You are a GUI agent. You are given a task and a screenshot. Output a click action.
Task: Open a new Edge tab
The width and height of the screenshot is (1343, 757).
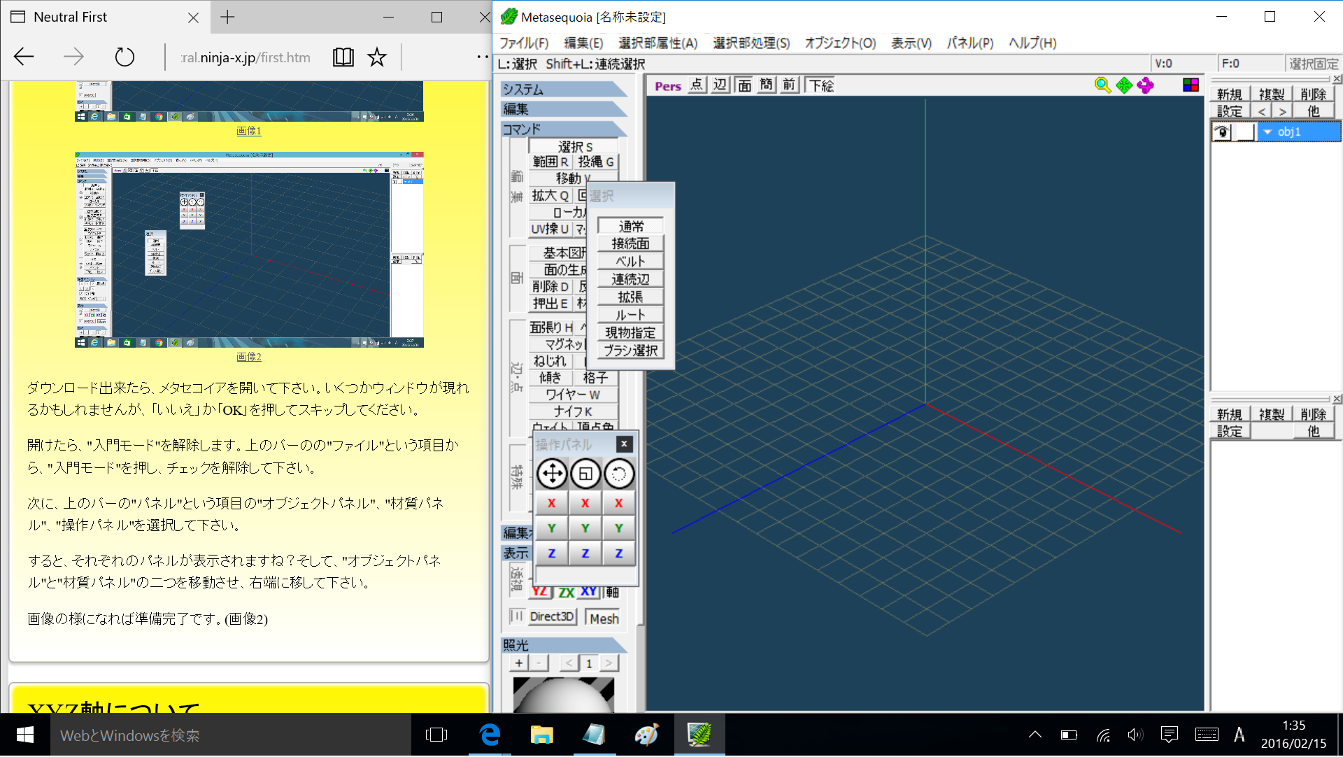click(227, 17)
